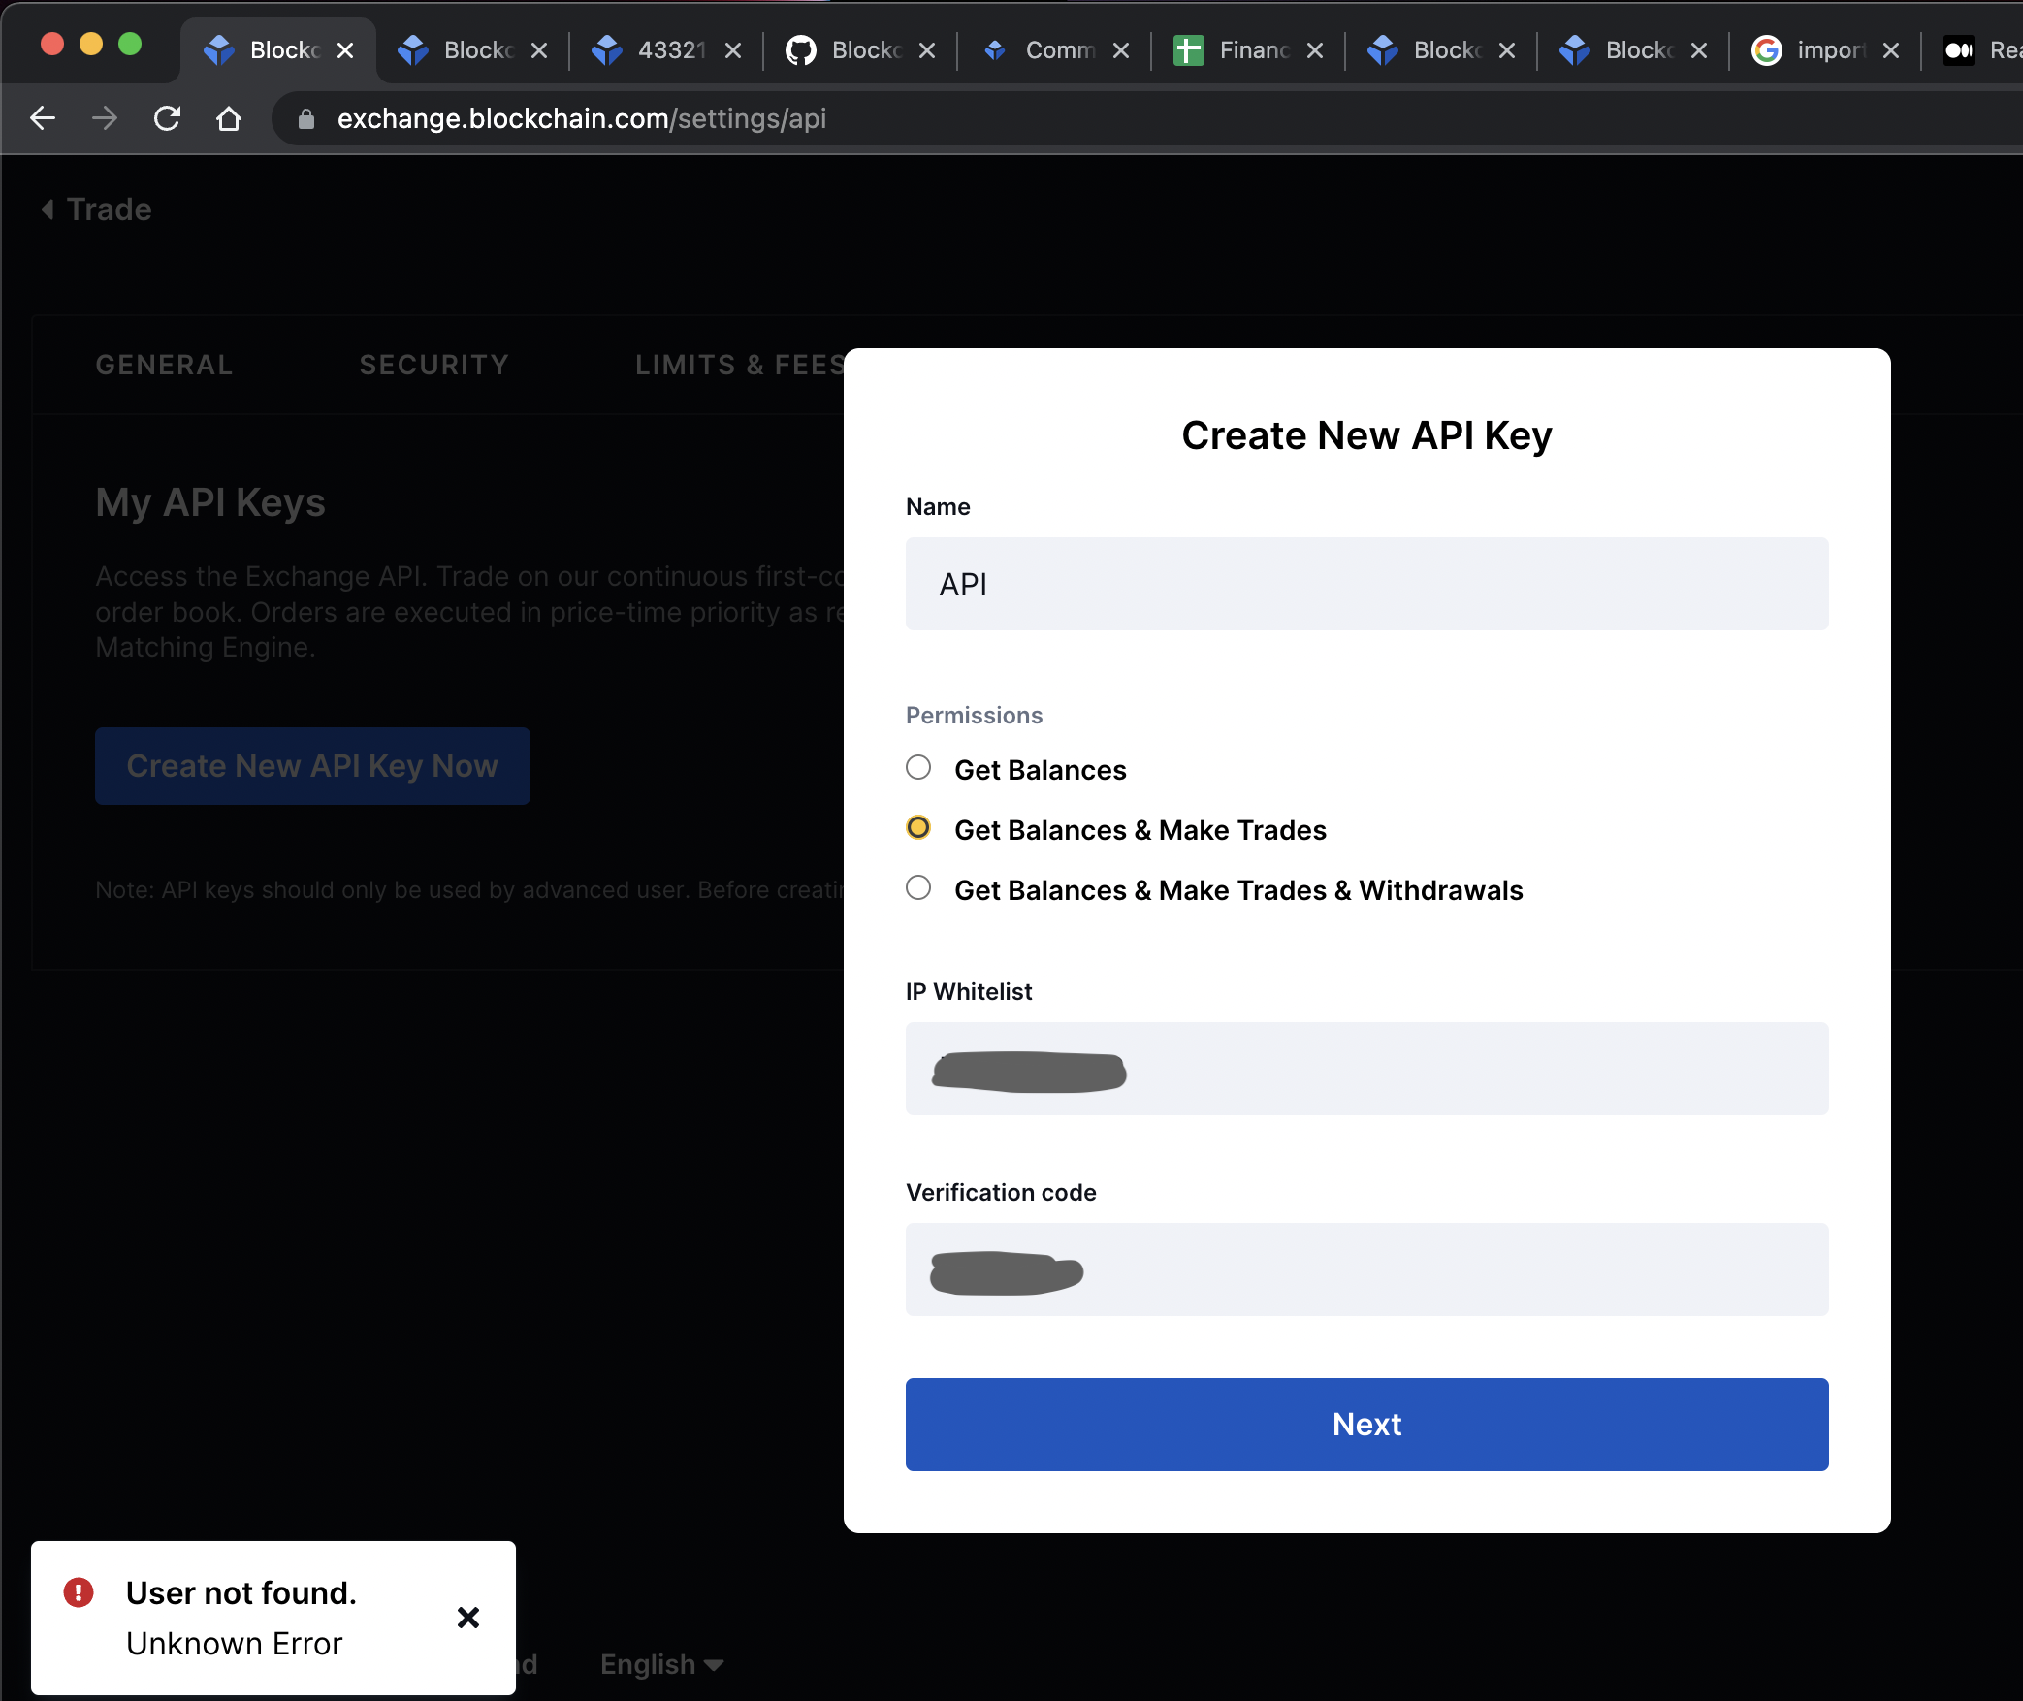
Task: Click 'Create New API Key Now' button
Action: coord(312,766)
